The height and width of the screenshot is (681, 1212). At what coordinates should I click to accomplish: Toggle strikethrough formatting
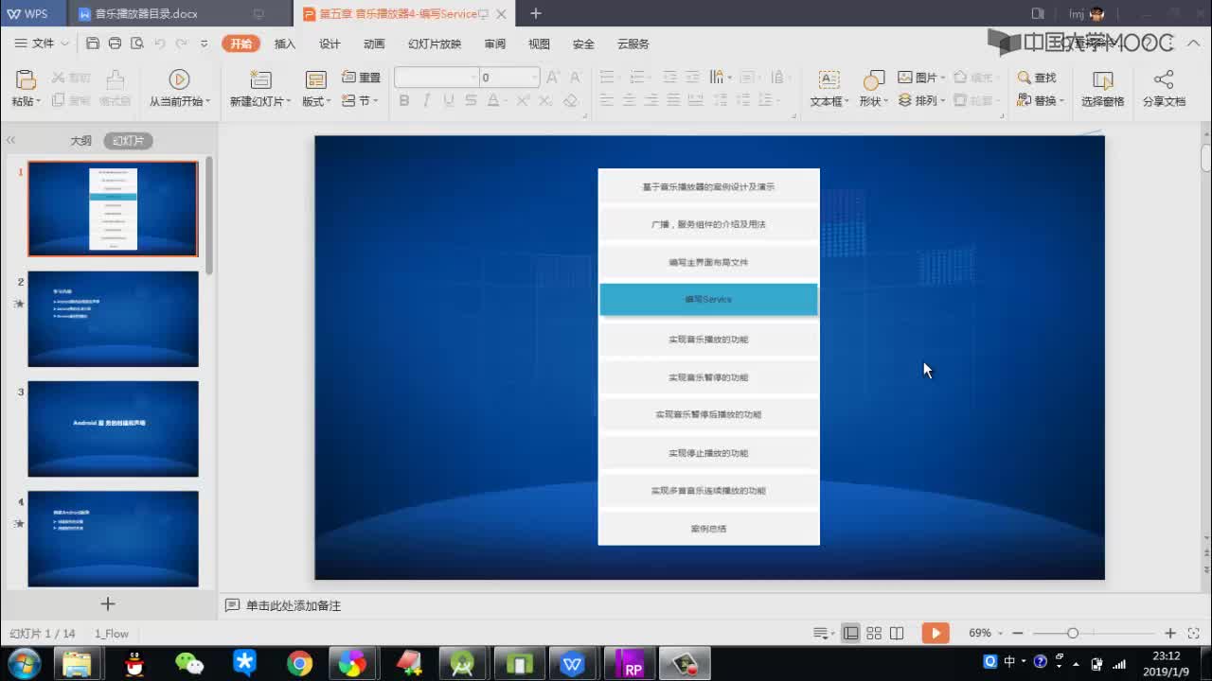coord(471,100)
